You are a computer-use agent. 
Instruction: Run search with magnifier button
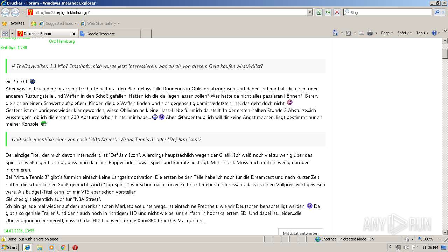(x=437, y=12)
